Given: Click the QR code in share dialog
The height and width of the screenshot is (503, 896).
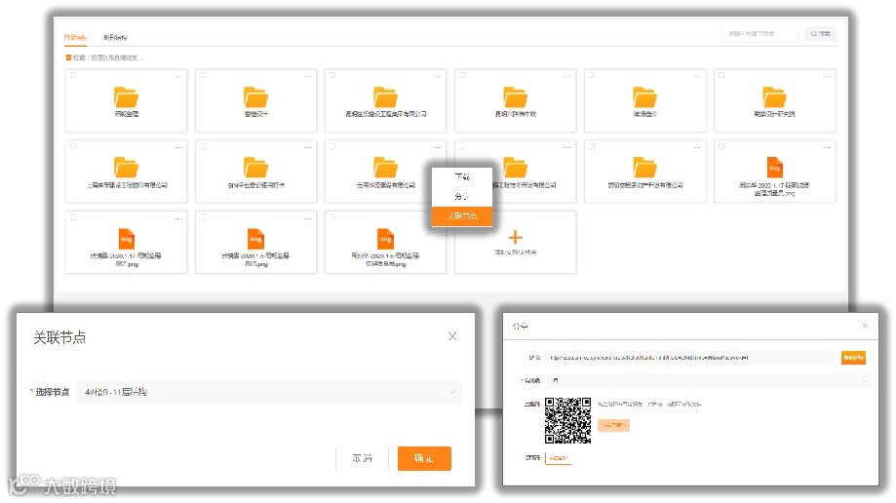Looking at the screenshot, I should pyautogui.click(x=567, y=421).
